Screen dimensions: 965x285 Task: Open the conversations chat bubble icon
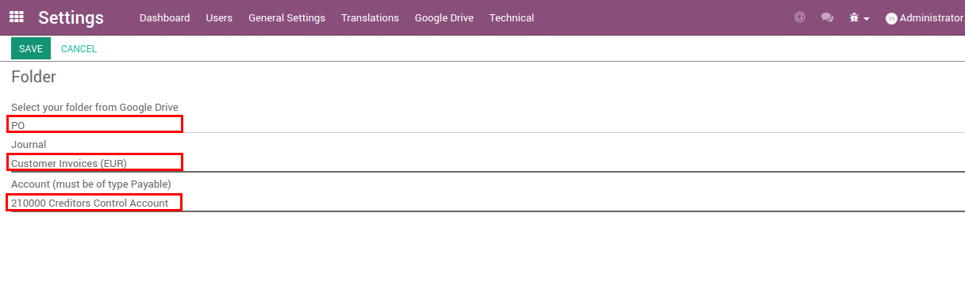(827, 17)
